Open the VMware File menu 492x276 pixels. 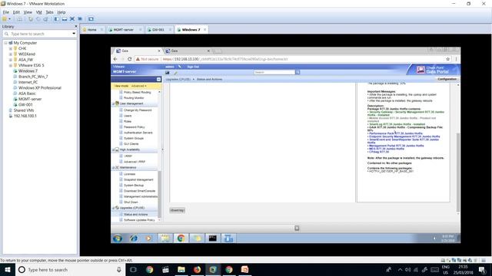(x=6, y=12)
